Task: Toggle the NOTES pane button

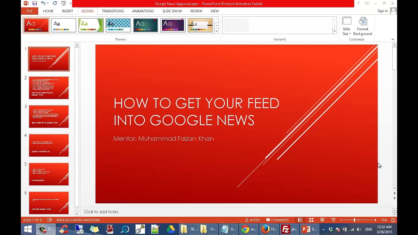Action: tap(253, 220)
